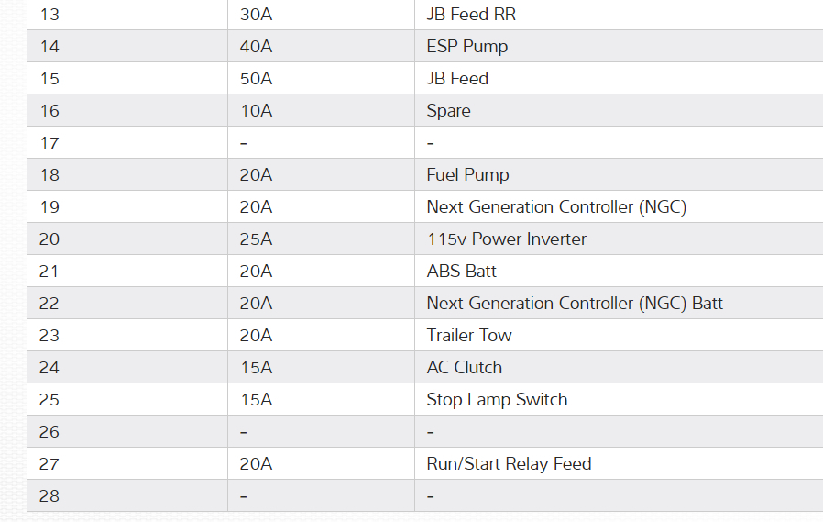Select the "AC Clutch" description
823x522 pixels.
464,368
